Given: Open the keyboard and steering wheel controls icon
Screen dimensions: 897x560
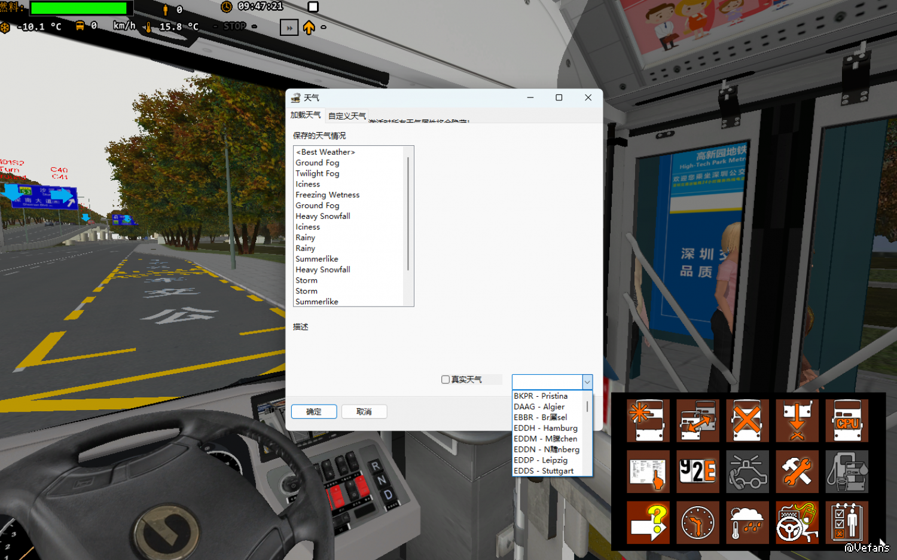Looking at the screenshot, I should [797, 522].
